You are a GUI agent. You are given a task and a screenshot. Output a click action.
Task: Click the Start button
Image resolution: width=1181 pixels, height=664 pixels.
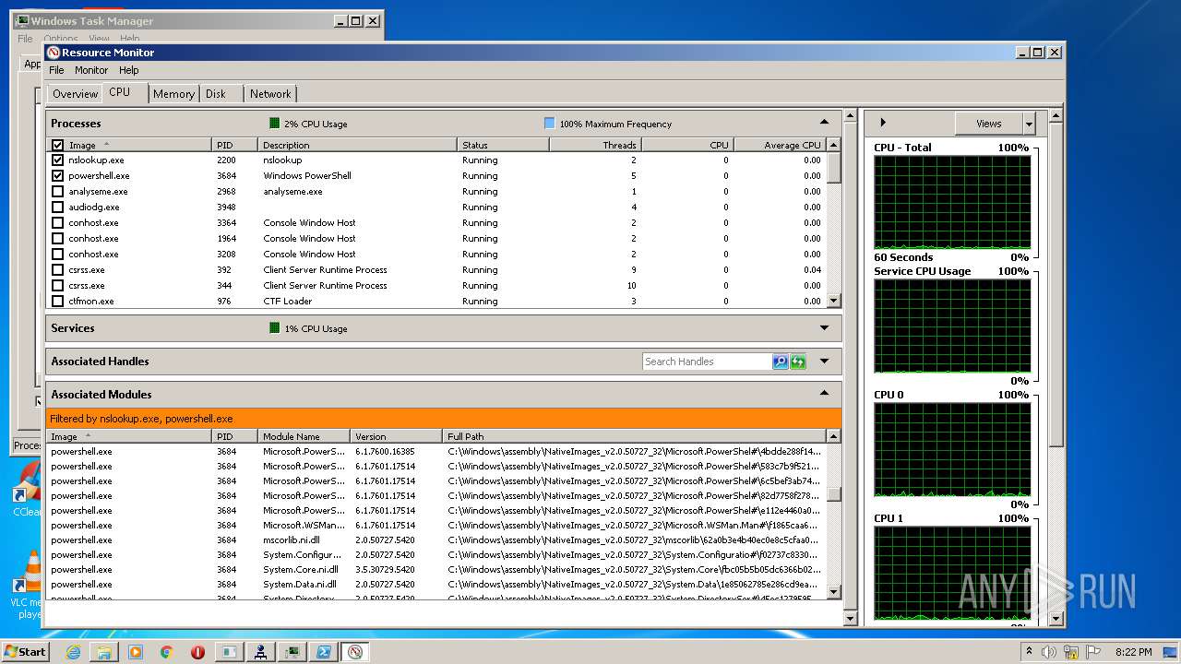[x=25, y=652]
